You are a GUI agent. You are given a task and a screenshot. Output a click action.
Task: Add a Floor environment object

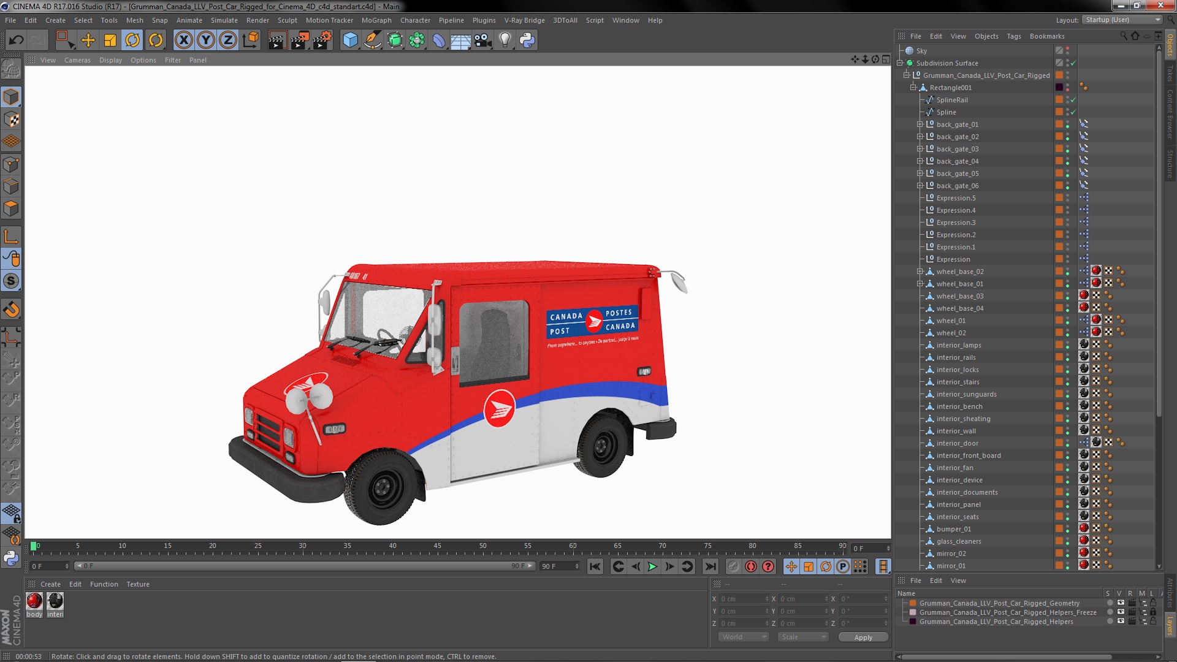(460, 40)
